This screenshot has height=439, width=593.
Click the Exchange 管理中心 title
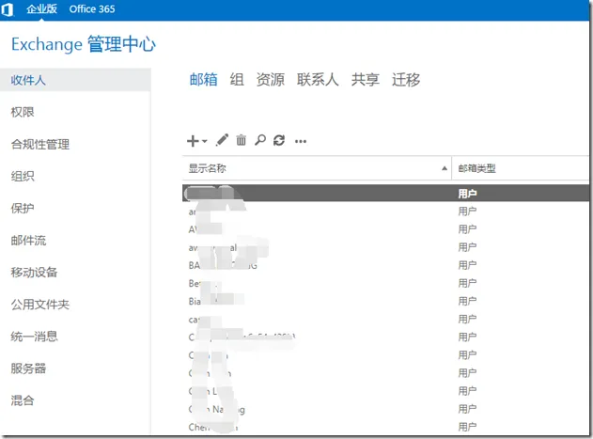click(84, 44)
